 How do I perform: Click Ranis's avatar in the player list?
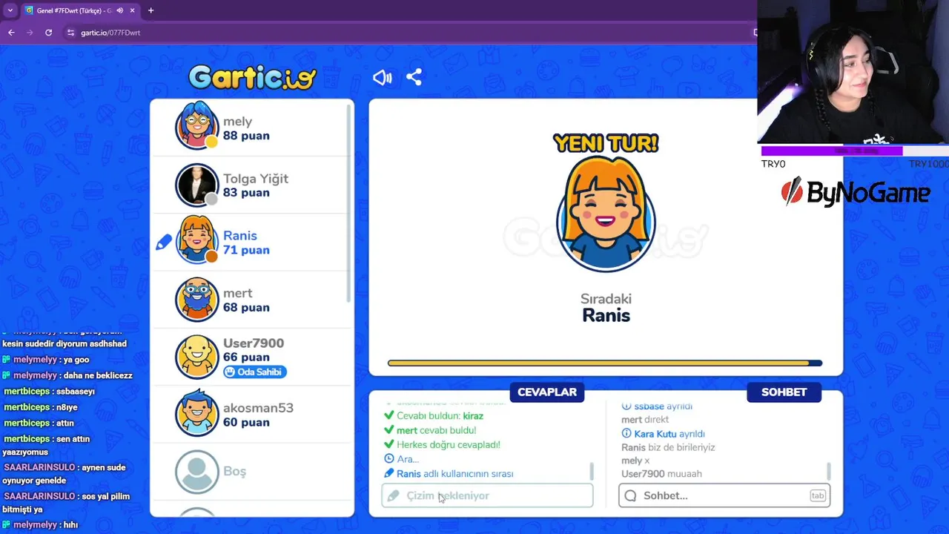[x=196, y=240]
